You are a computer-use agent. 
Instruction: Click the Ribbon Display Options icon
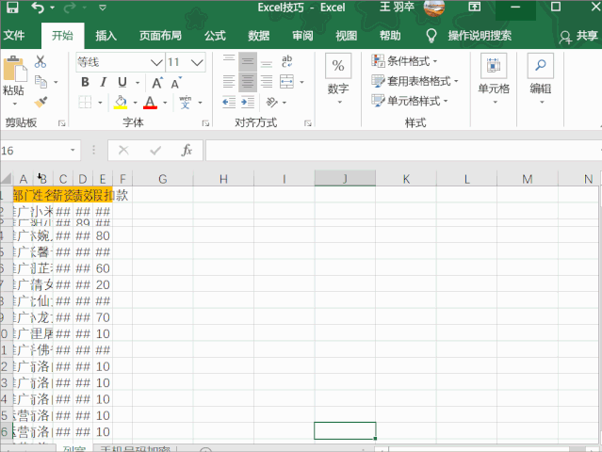(475, 7)
